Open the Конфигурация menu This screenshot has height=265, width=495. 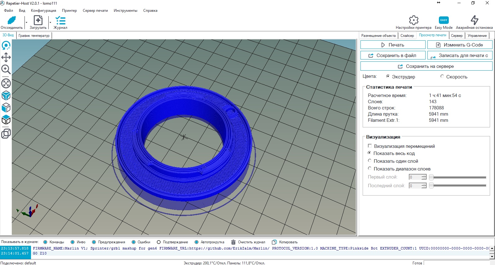point(43,11)
